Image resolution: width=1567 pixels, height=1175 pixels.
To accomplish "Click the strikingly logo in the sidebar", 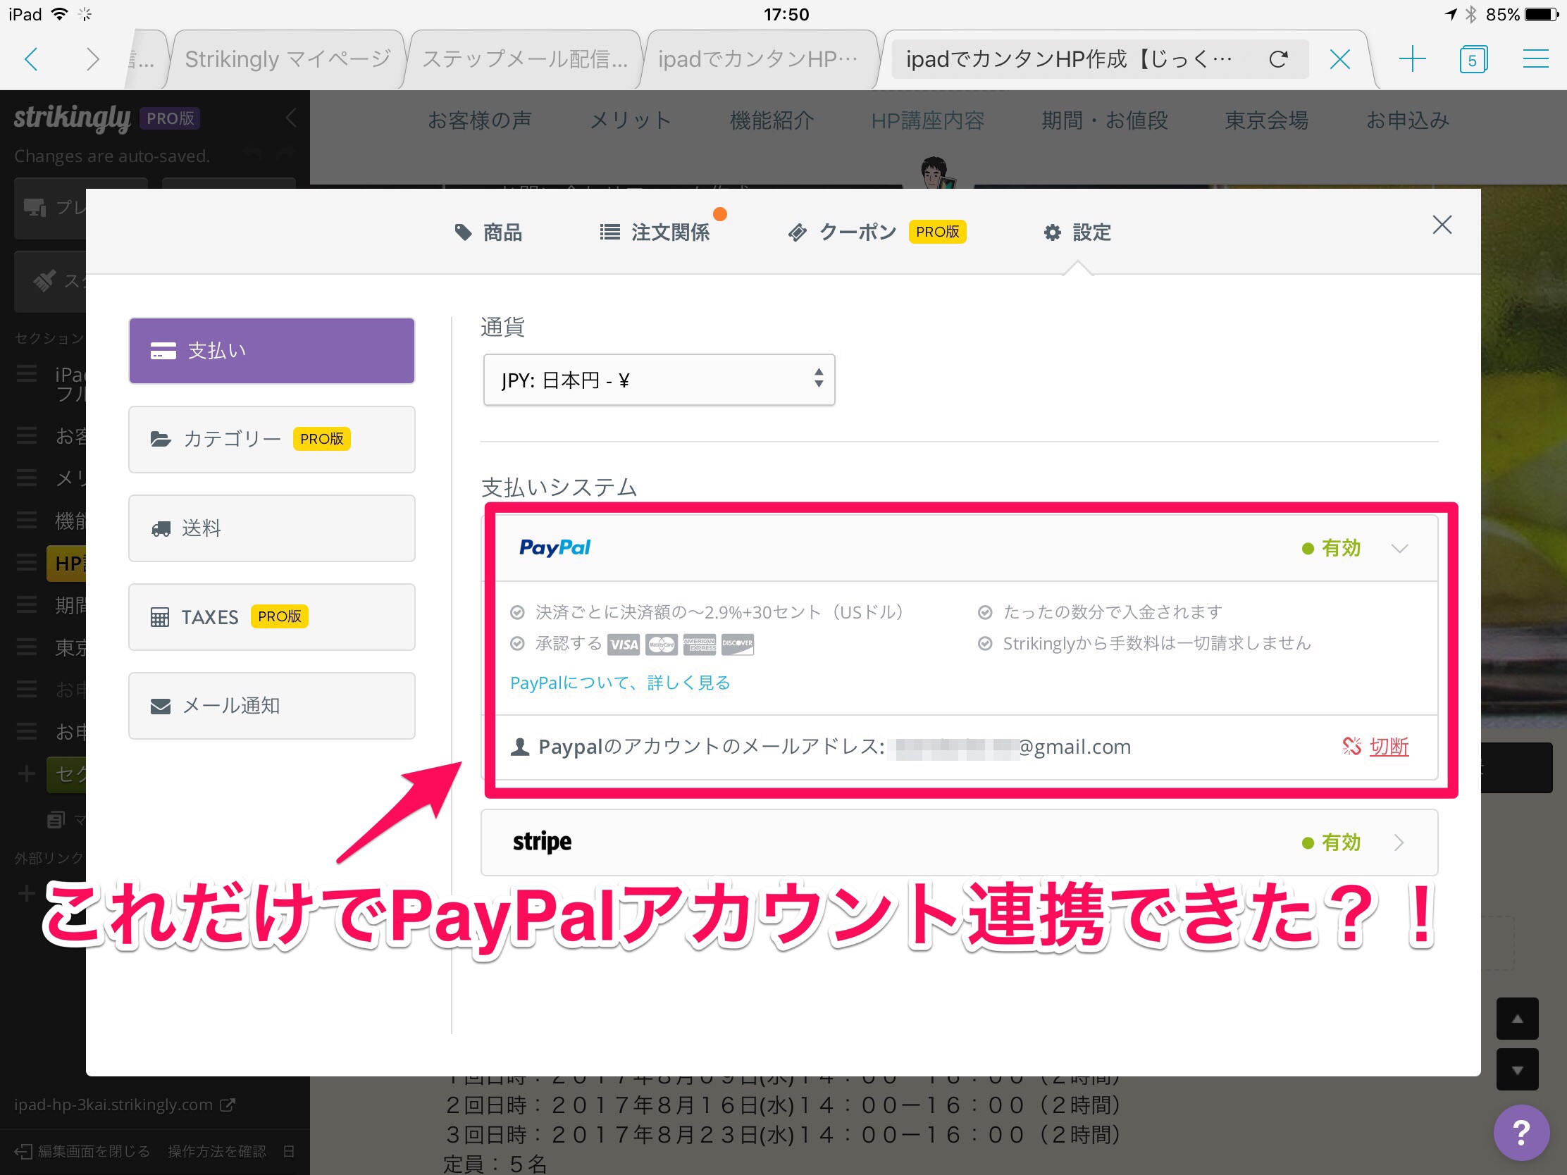I will (73, 118).
